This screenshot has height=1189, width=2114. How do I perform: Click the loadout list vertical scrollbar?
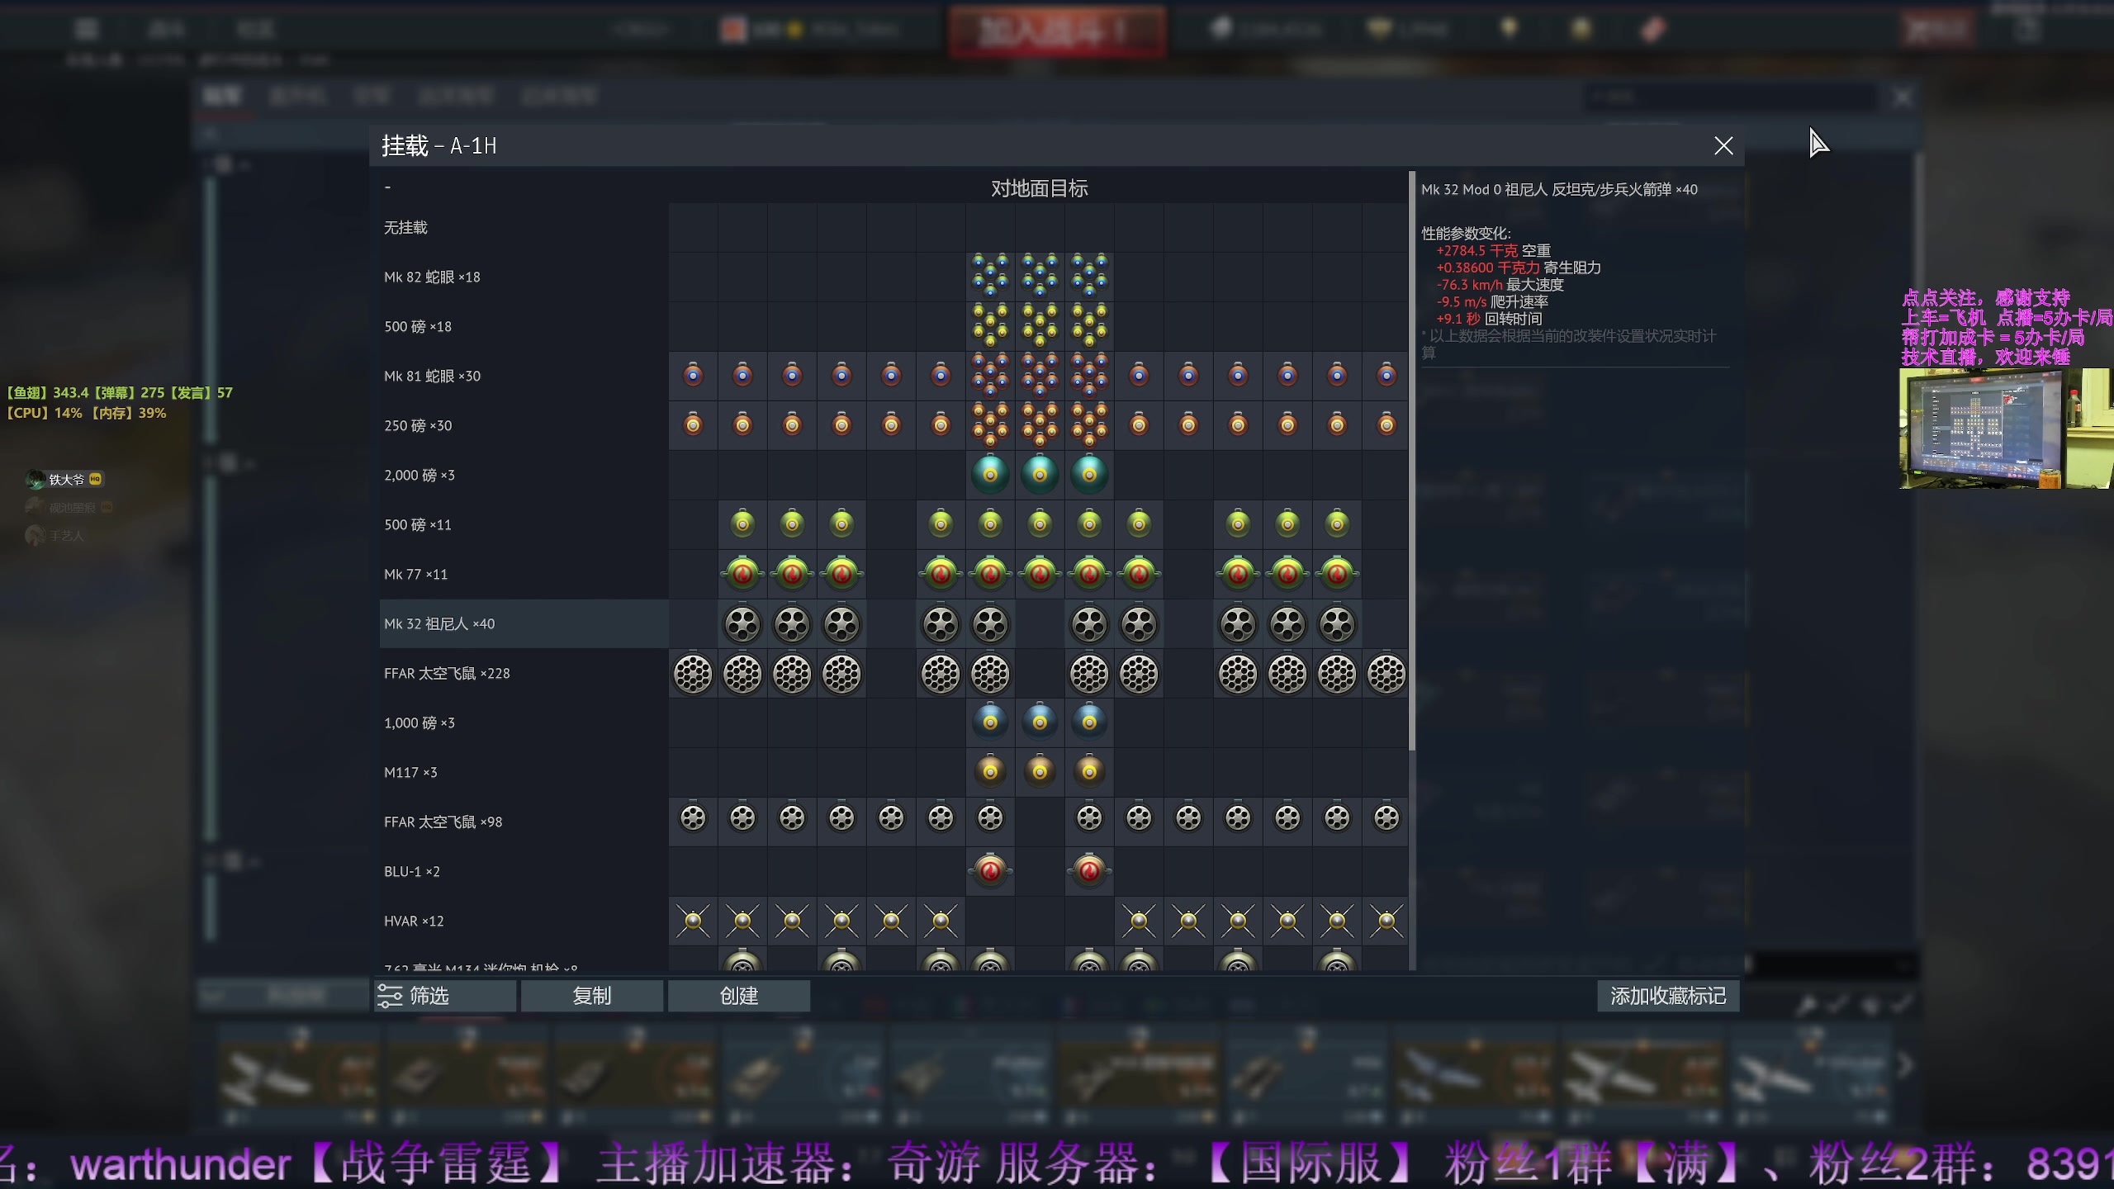1412,462
